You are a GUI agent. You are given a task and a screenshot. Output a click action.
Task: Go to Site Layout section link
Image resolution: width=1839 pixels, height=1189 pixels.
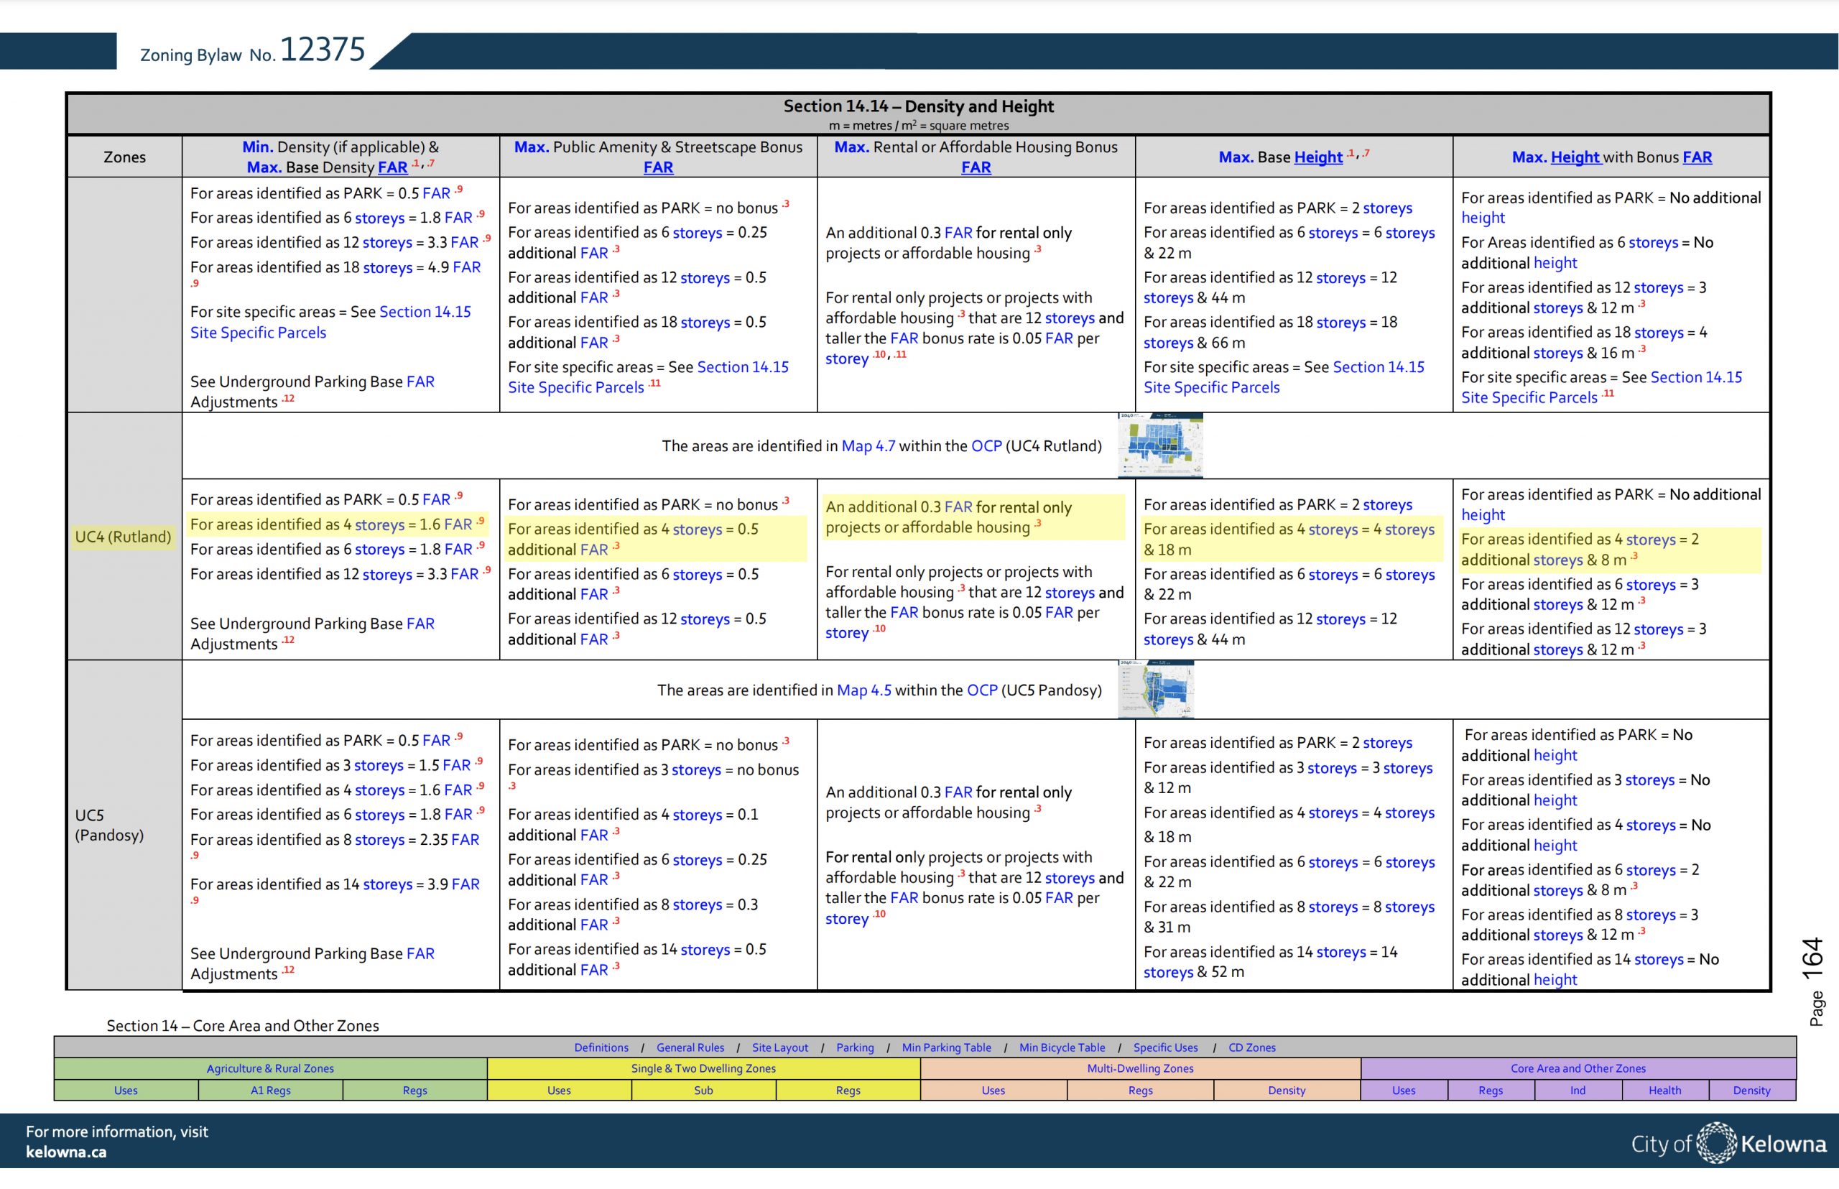[779, 1047]
